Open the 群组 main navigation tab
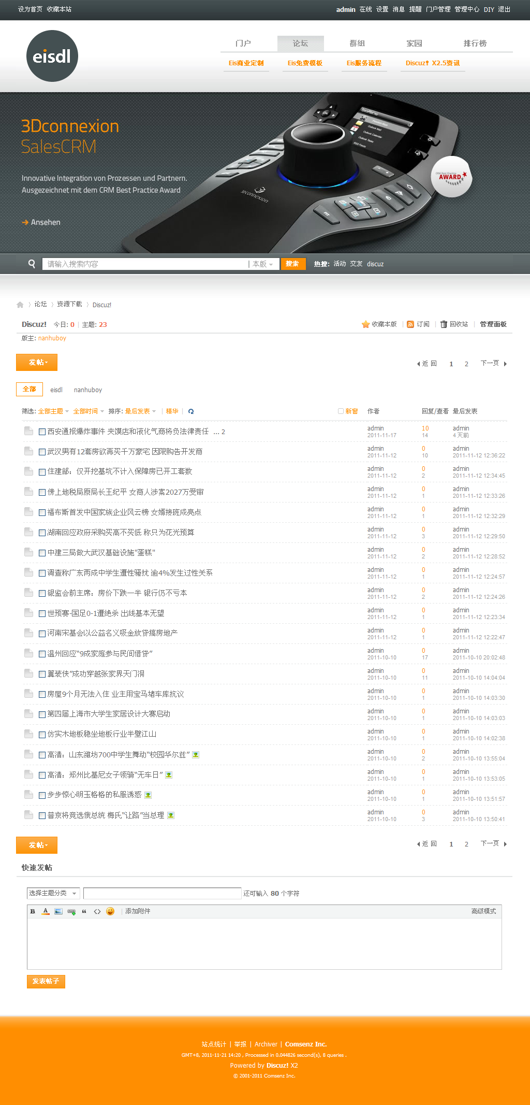The image size is (530, 1105). pos(357,44)
